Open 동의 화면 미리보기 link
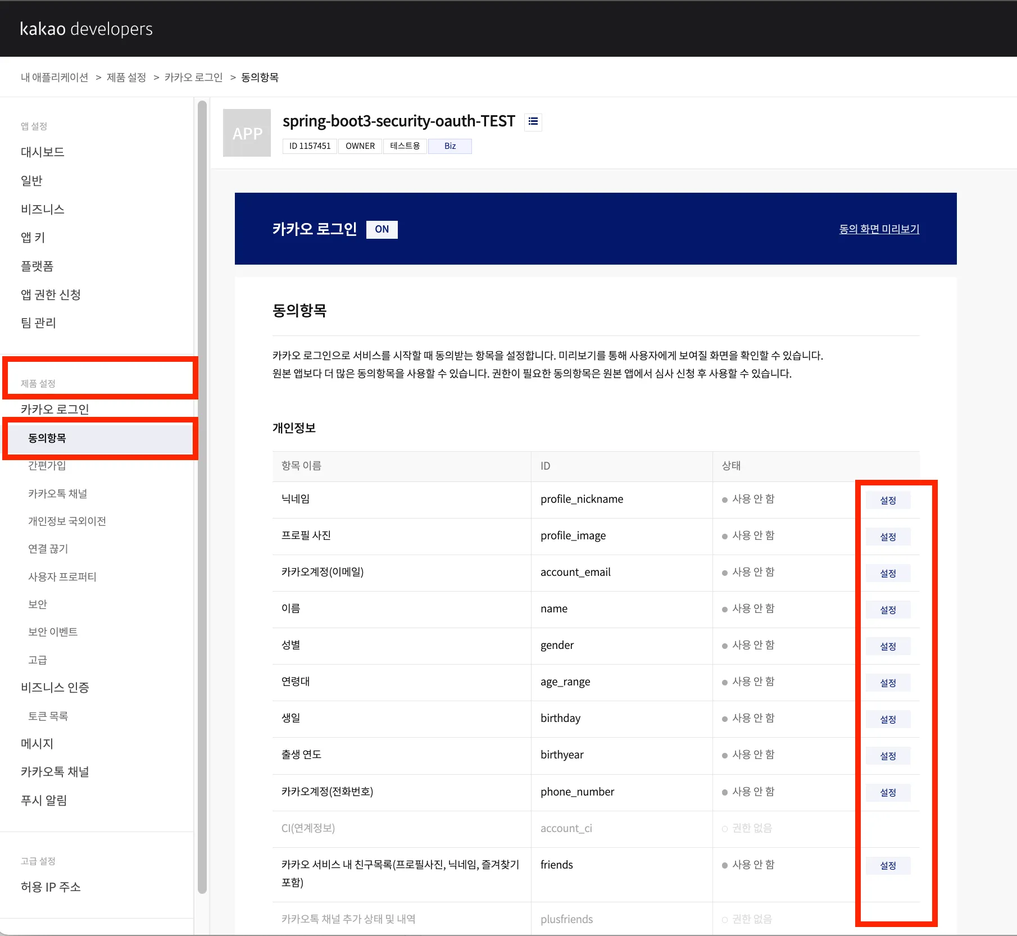The image size is (1017, 936). click(879, 229)
